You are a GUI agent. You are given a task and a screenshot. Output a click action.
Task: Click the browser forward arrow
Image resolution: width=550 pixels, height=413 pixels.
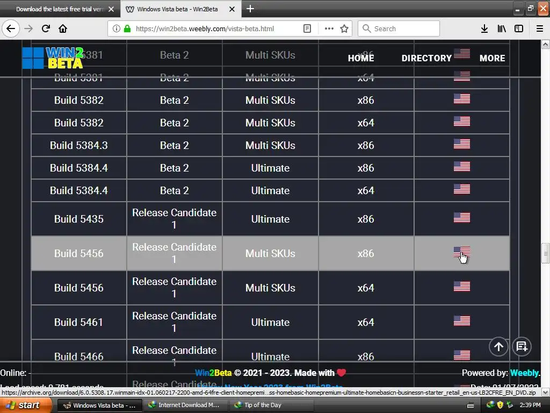coord(28,29)
